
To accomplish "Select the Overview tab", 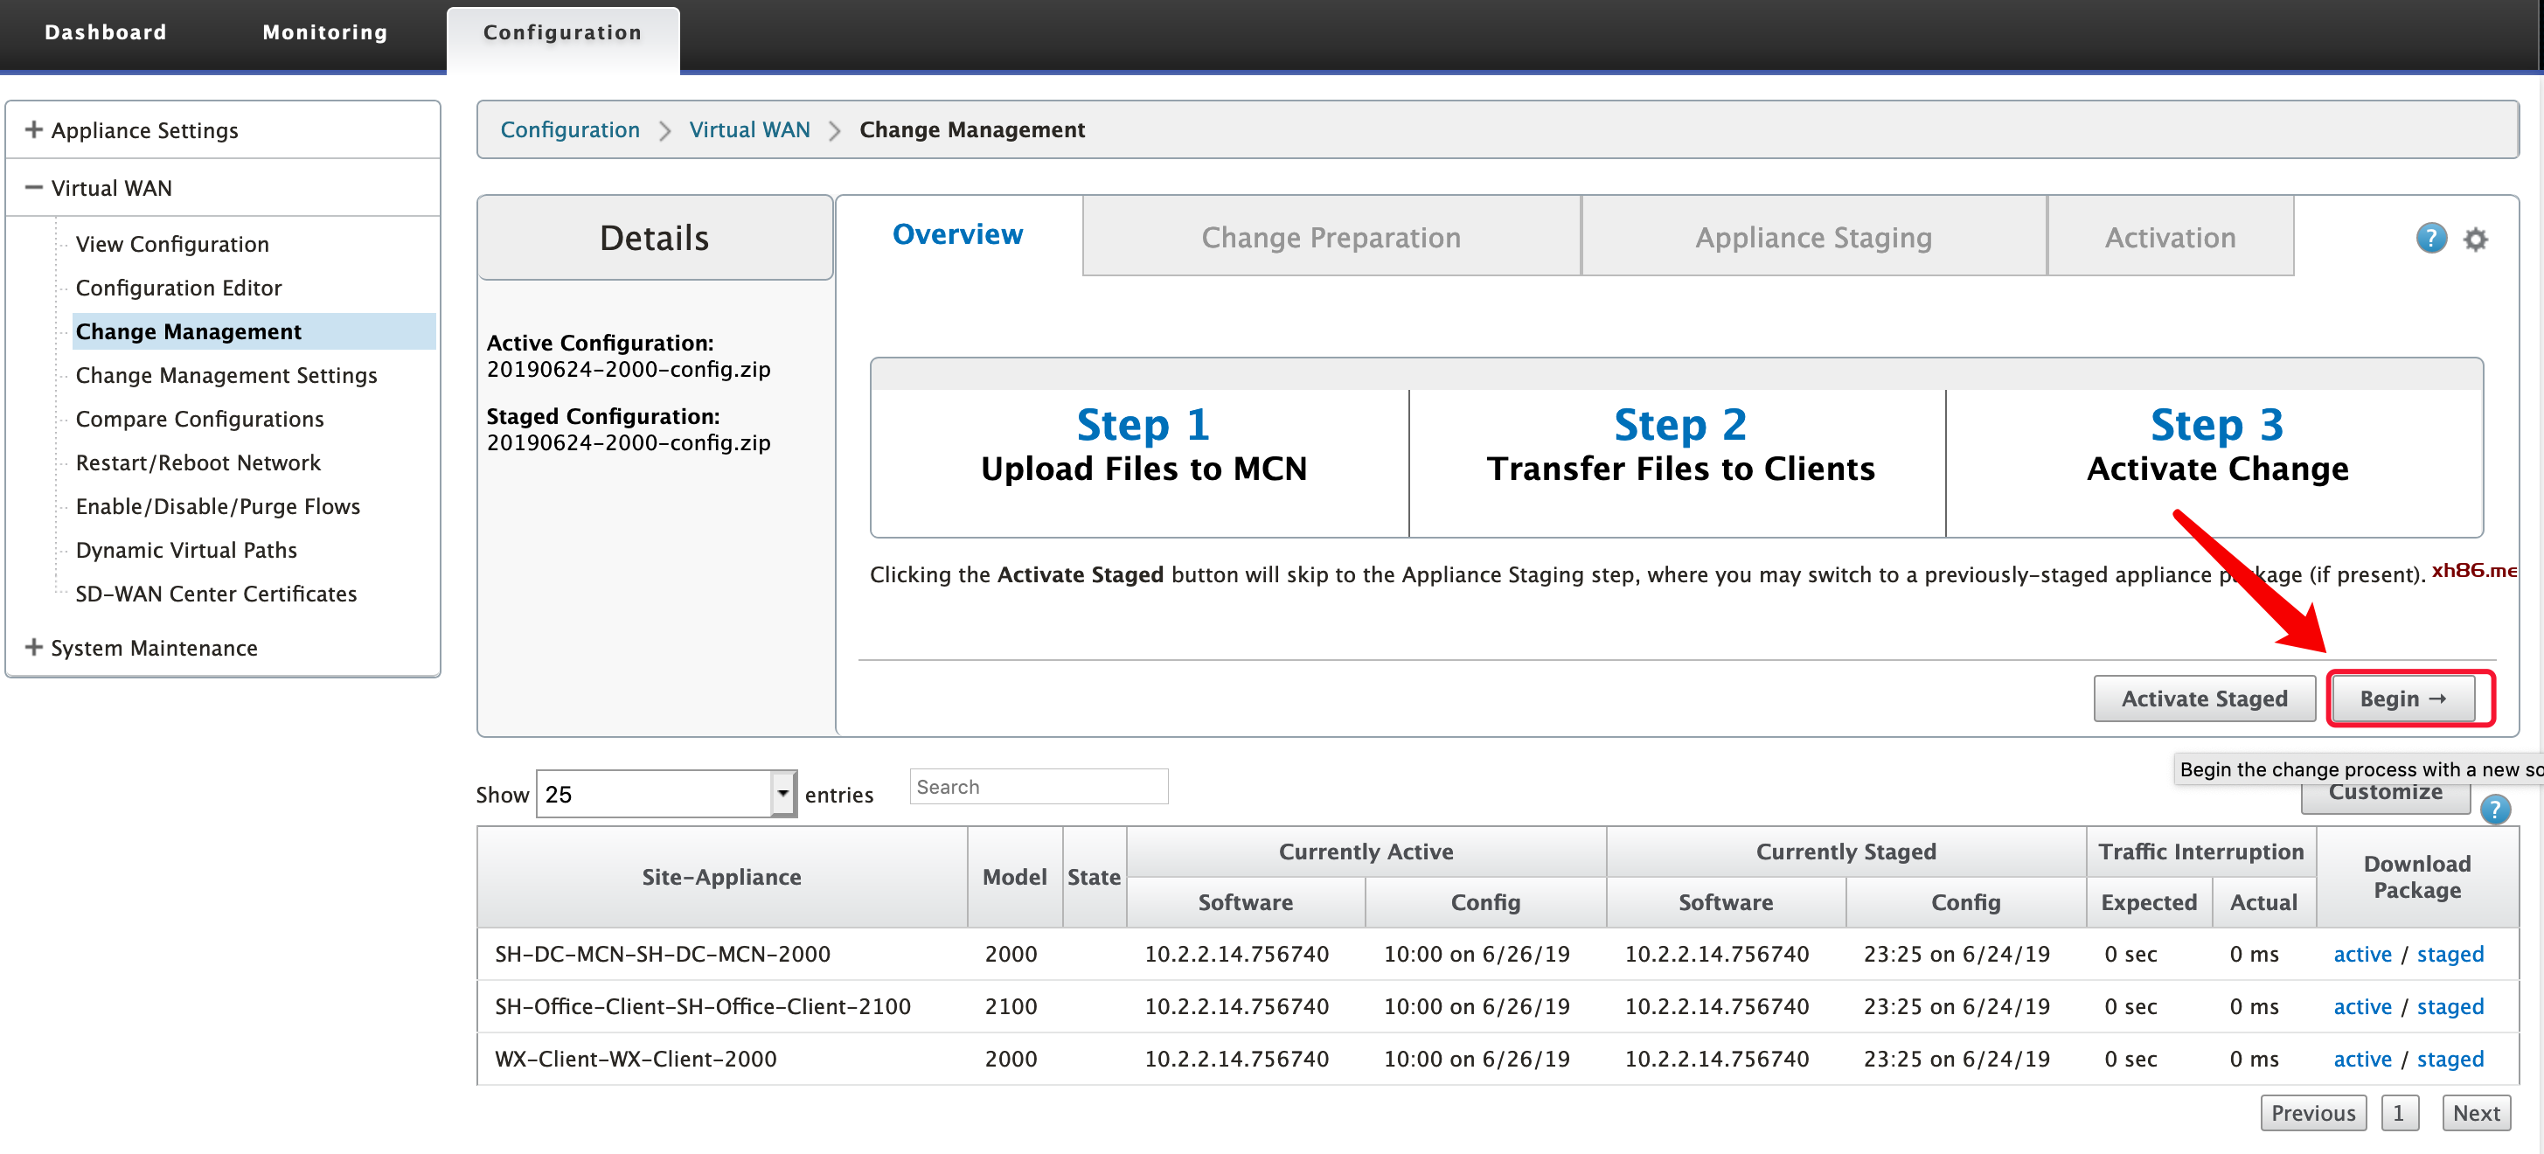I will [x=957, y=235].
